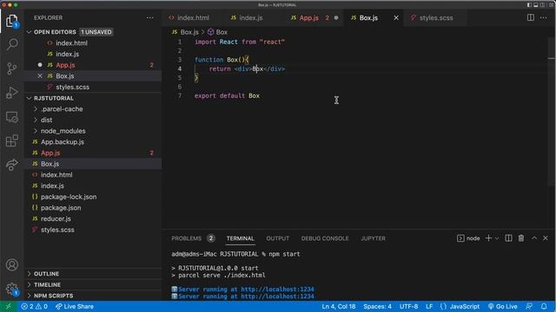Open the Manage settings gear
This screenshot has width=556, height=312.
(x=11, y=289)
